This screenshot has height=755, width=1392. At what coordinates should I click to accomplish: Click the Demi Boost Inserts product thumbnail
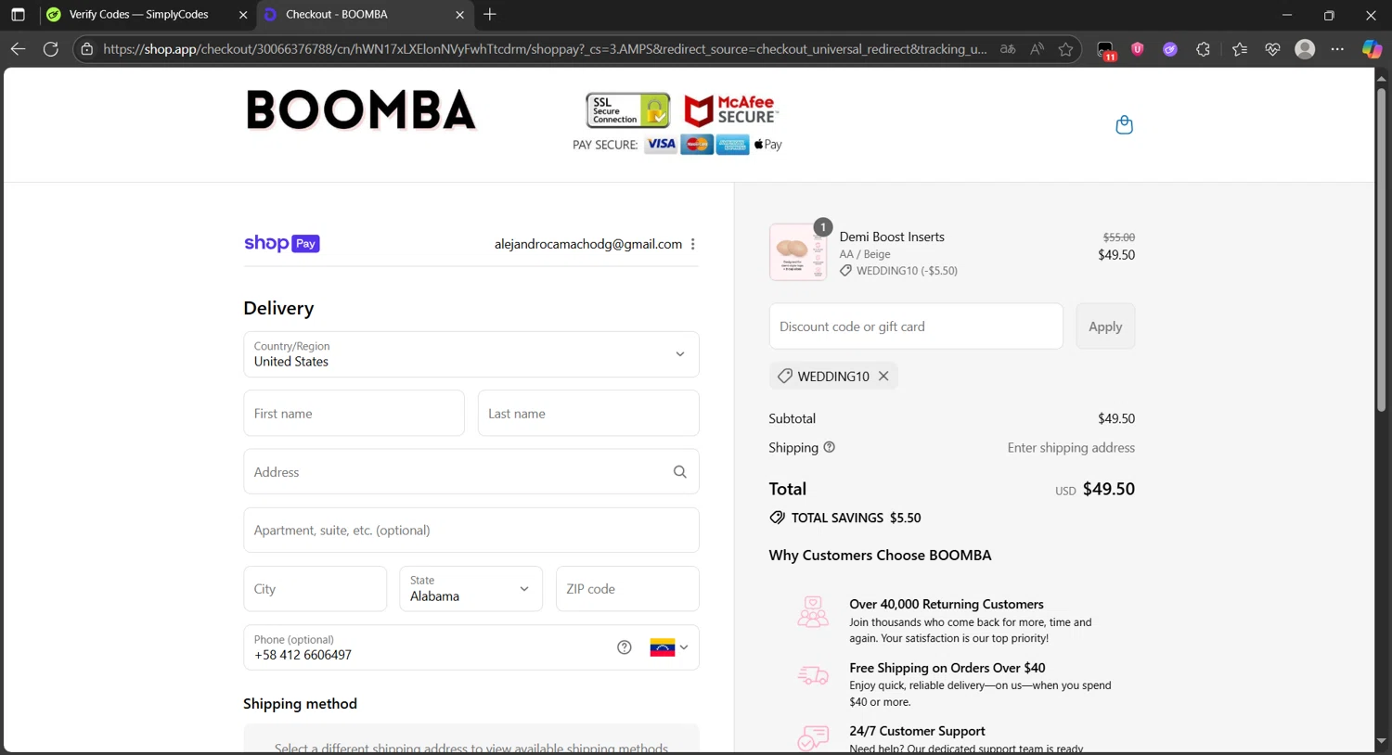point(798,252)
